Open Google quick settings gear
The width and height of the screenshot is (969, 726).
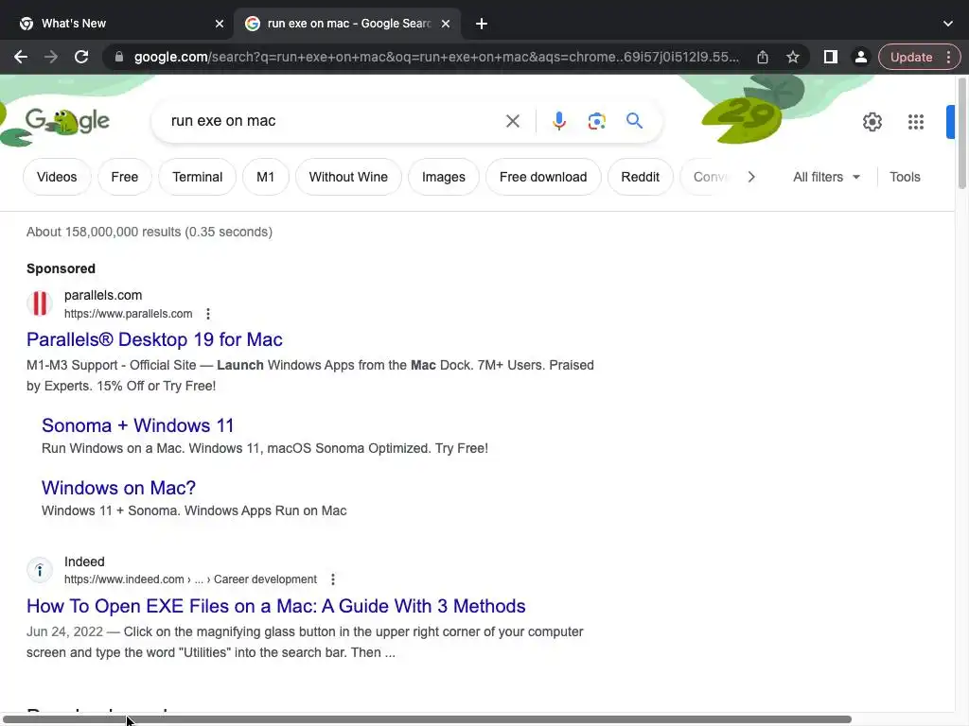872,122
